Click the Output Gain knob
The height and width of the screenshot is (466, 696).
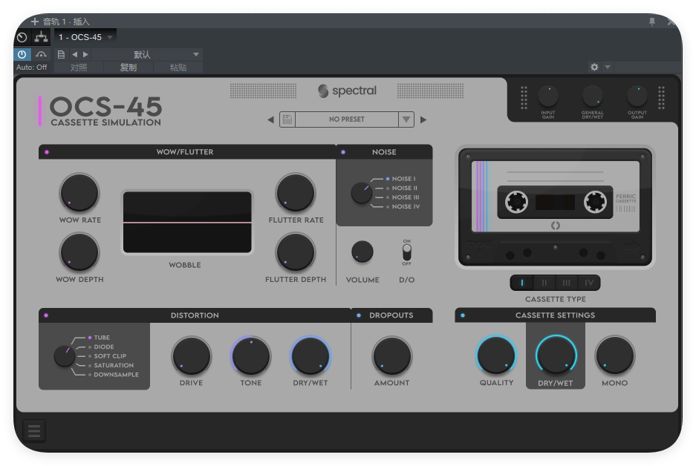(x=637, y=96)
